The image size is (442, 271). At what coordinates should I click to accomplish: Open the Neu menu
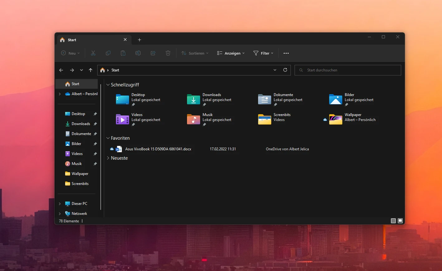(x=70, y=53)
